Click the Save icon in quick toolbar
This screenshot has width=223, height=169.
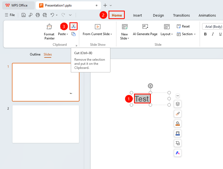[x=23, y=15]
